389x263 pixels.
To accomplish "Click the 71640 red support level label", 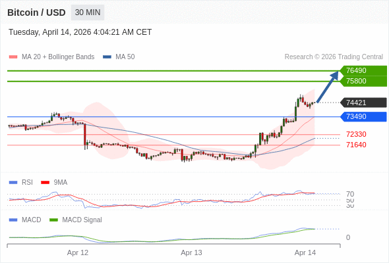I will coord(356,145).
